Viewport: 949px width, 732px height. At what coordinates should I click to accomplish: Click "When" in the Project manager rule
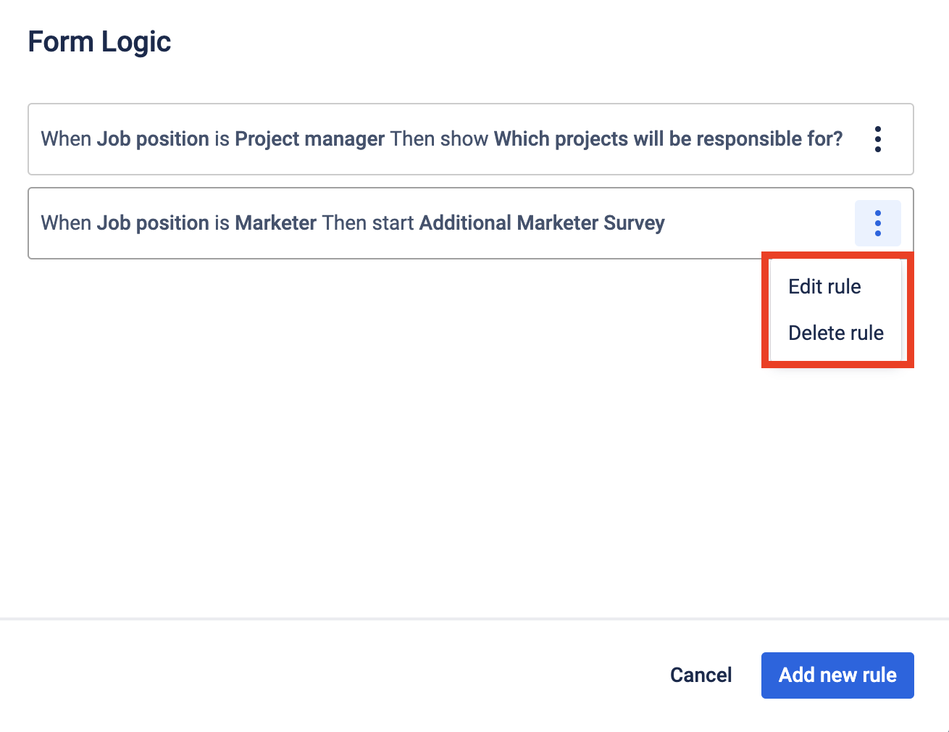point(66,139)
